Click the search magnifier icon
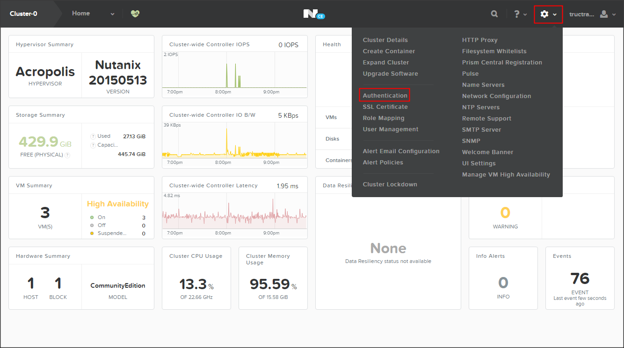 point(494,14)
